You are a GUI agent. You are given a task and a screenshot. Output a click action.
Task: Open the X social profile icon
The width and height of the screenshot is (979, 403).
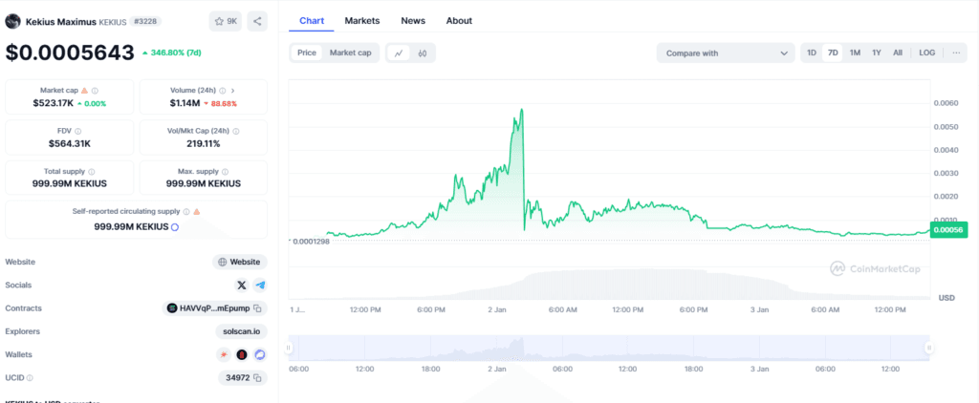[x=242, y=286]
